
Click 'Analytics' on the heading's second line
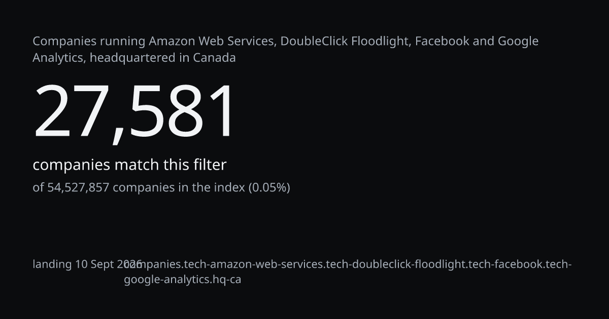(59, 58)
